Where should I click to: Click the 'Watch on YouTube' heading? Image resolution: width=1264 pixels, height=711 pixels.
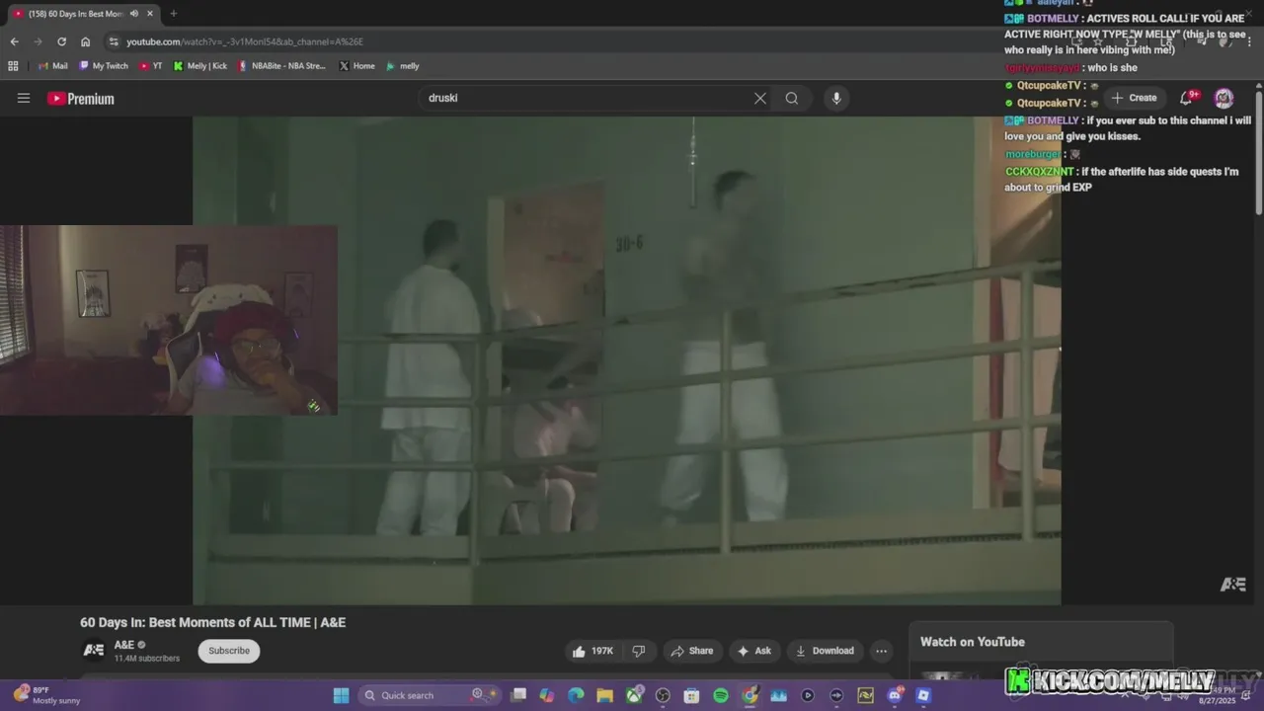tap(973, 642)
